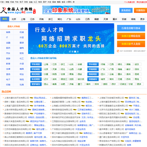147x147 pixels.
Task: Select 宁夏 in the region navigation grid
Action: [46, 74]
